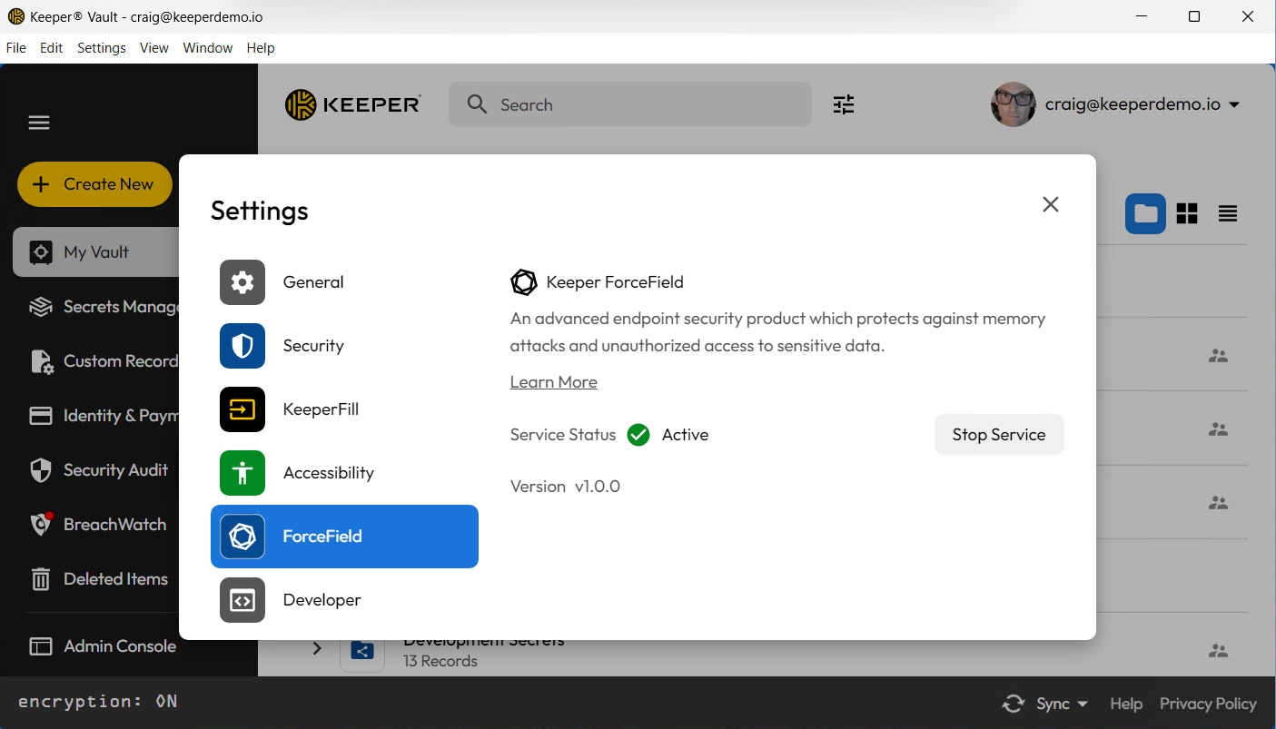This screenshot has height=729, width=1276.
Task: Follow the Learn More link
Action: [x=553, y=382]
